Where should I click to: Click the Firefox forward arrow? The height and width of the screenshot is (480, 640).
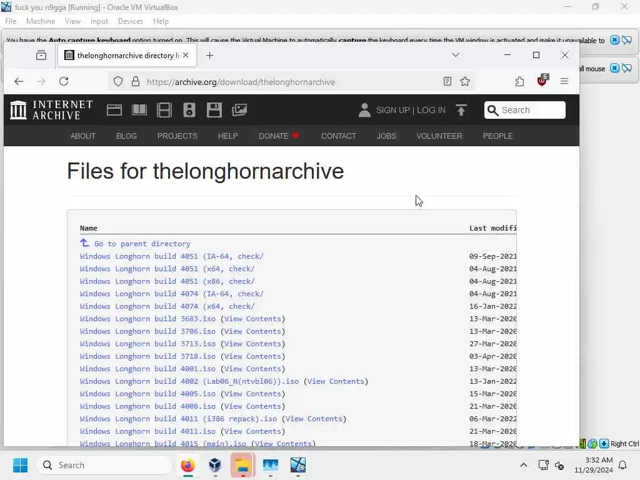[x=41, y=82]
